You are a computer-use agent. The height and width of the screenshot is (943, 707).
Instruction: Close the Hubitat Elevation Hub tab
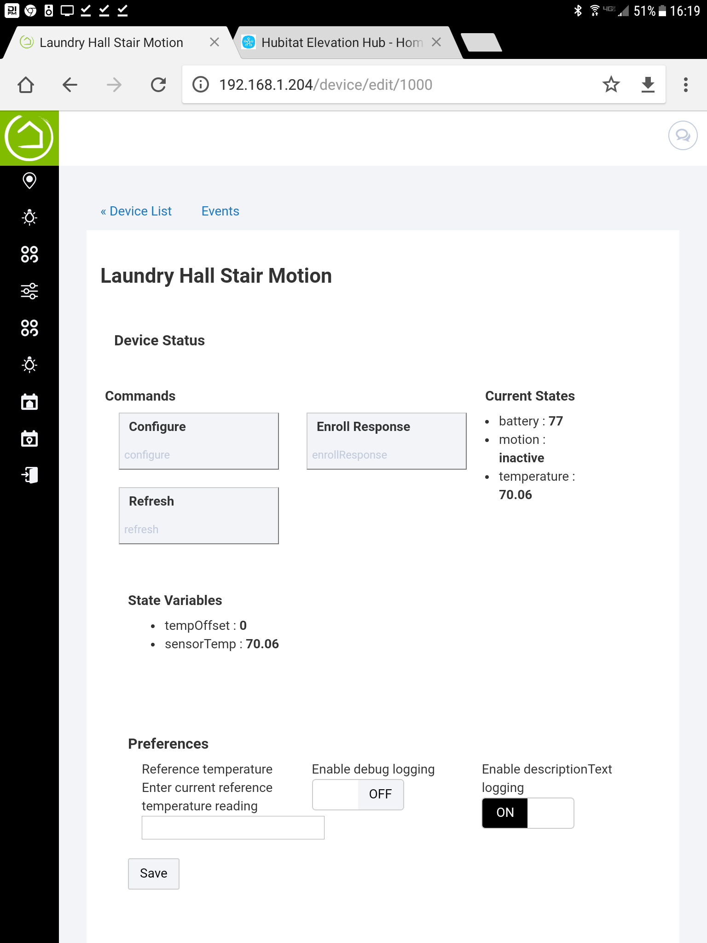(x=436, y=42)
